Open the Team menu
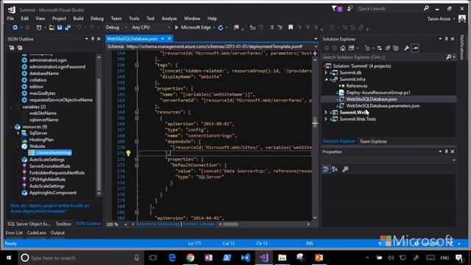 (x=116, y=18)
